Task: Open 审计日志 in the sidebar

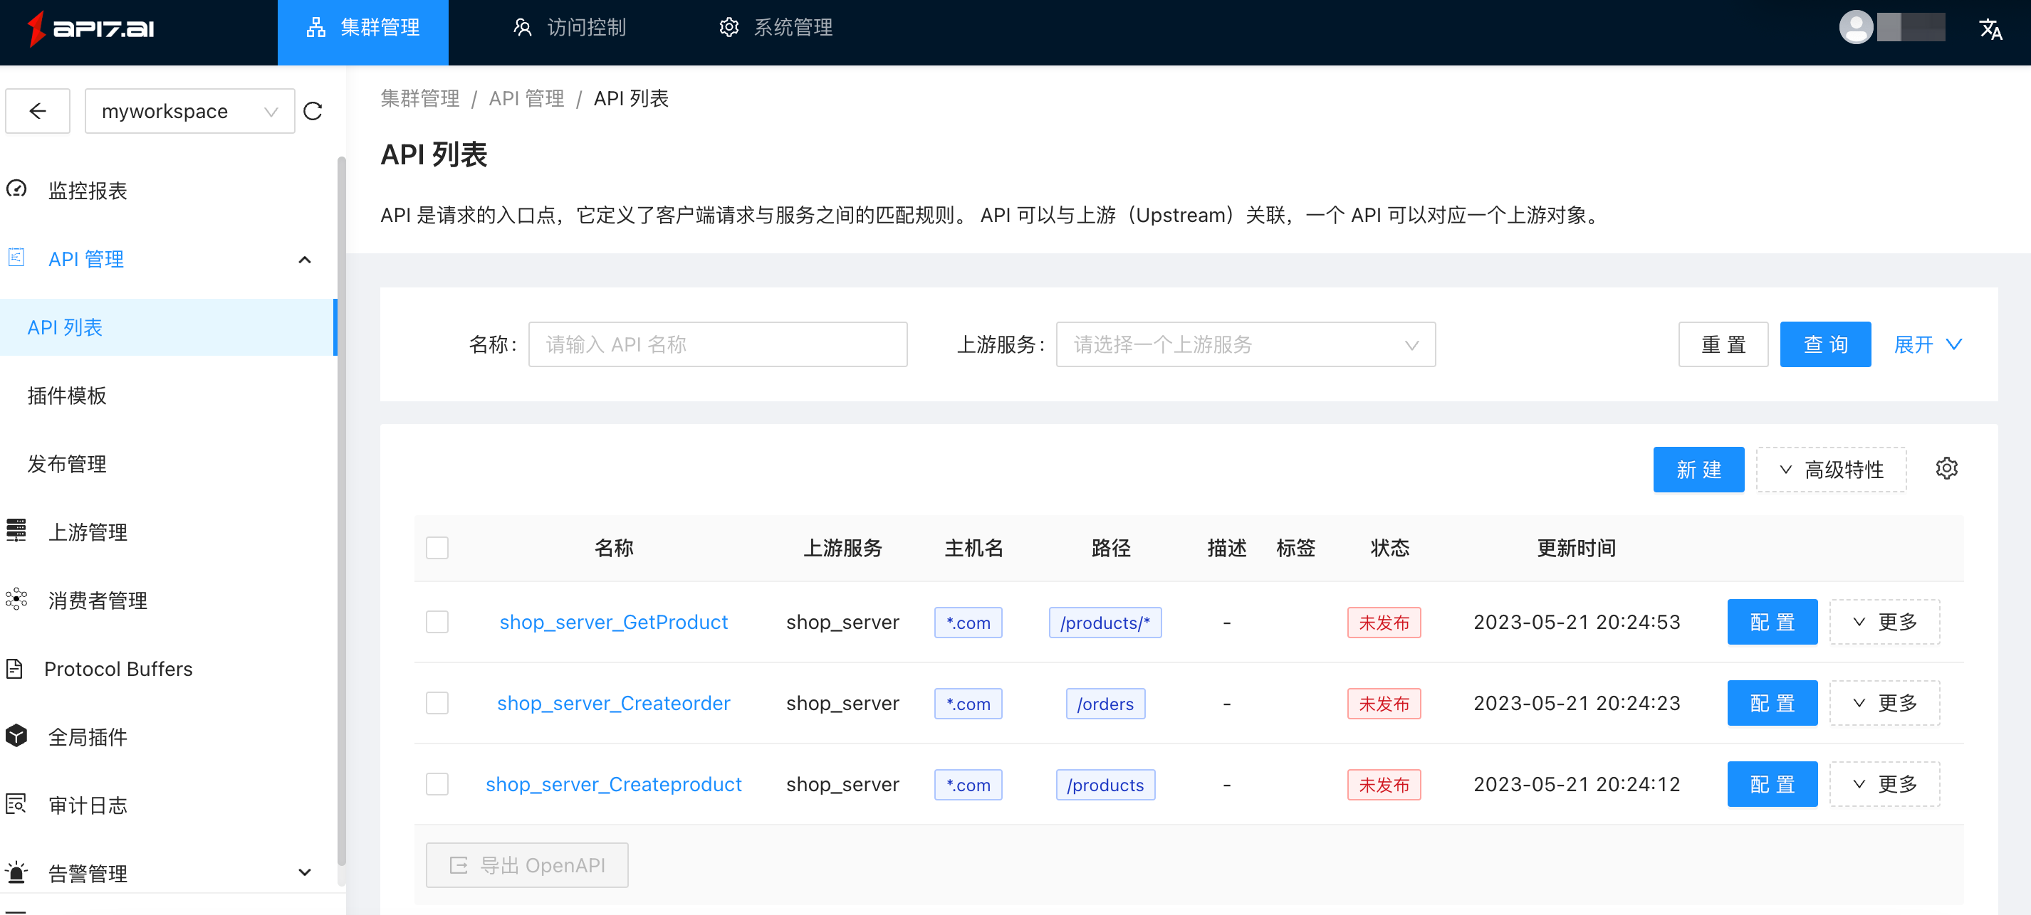Action: coord(88,805)
